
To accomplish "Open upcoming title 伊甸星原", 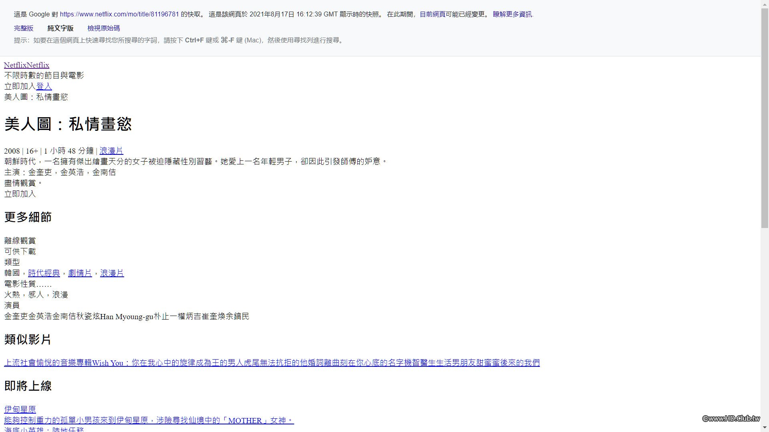I will pyautogui.click(x=20, y=410).
